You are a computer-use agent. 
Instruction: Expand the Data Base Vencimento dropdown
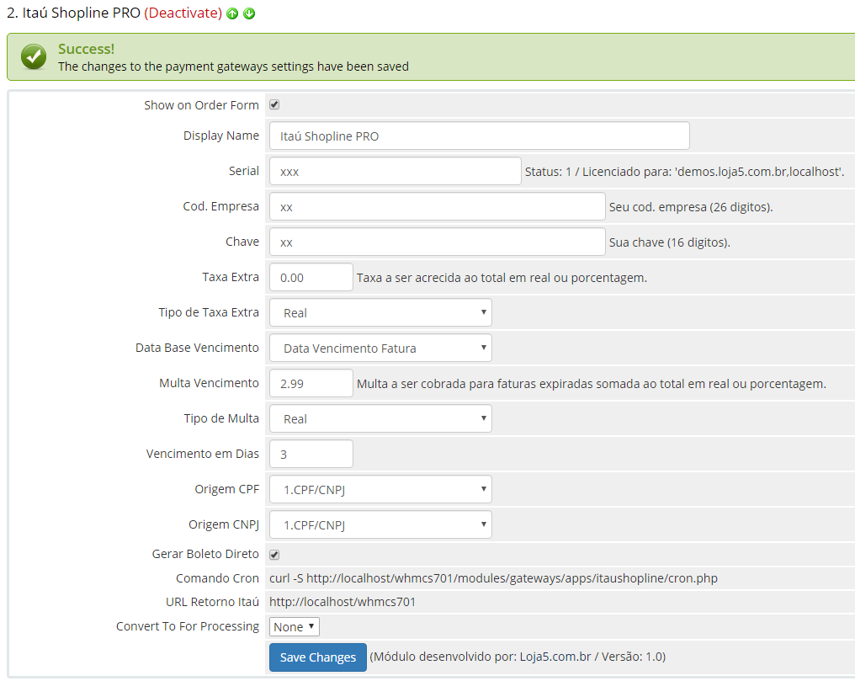point(380,348)
